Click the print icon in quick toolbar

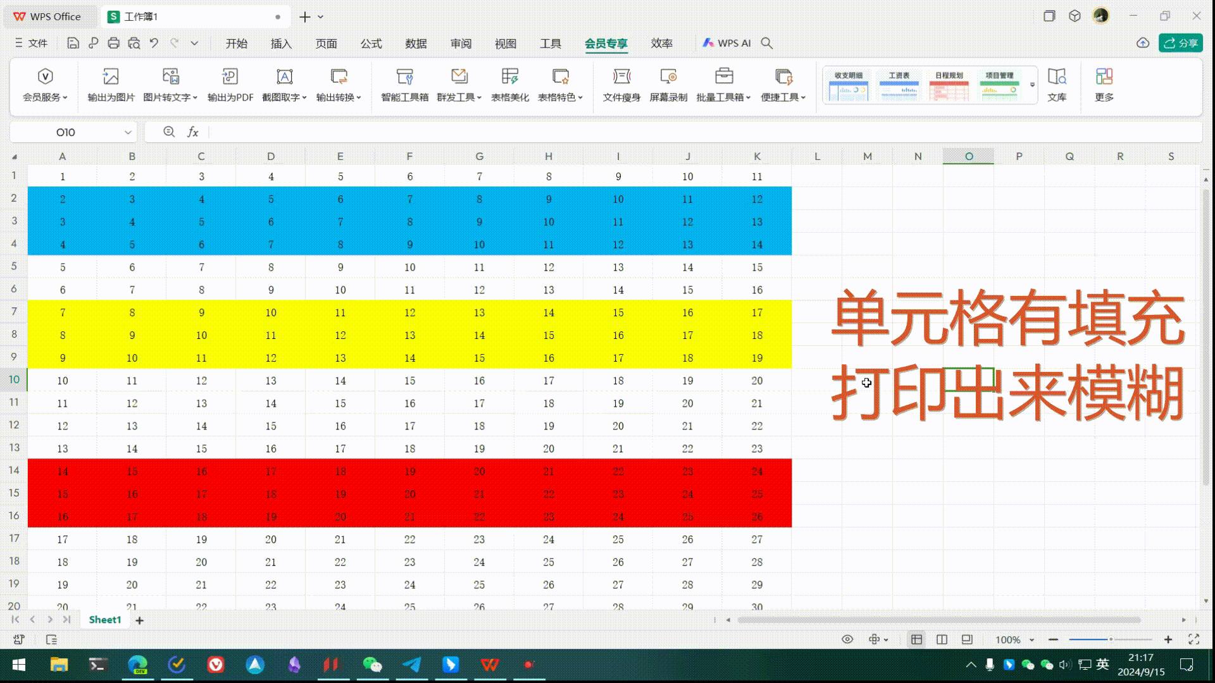pyautogui.click(x=113, y=43)
